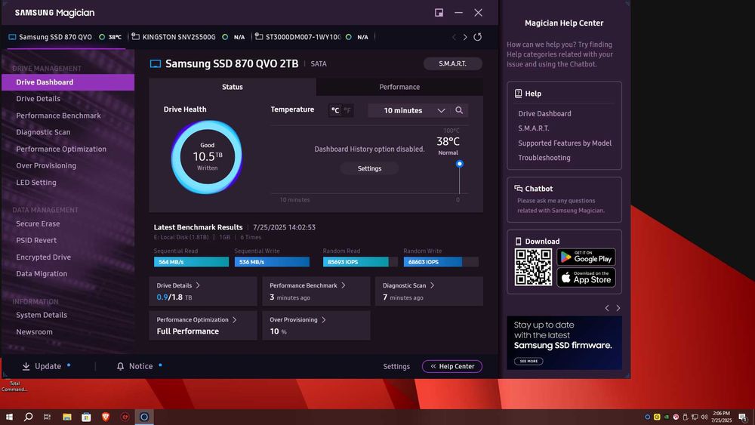The height and width of the screenshot is (425, 755).
Task: Open Performance Benchmark in the sidebar
Action: pos(58,115)
